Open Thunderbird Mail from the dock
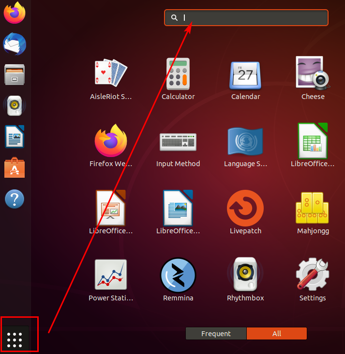The height and width of the screenshot is (354, 345). pos(15,45)
